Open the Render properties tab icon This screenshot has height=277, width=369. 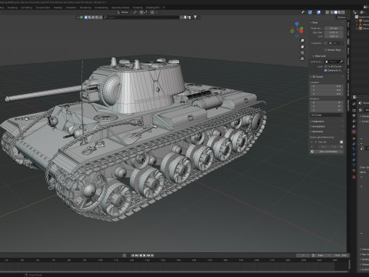354,111
